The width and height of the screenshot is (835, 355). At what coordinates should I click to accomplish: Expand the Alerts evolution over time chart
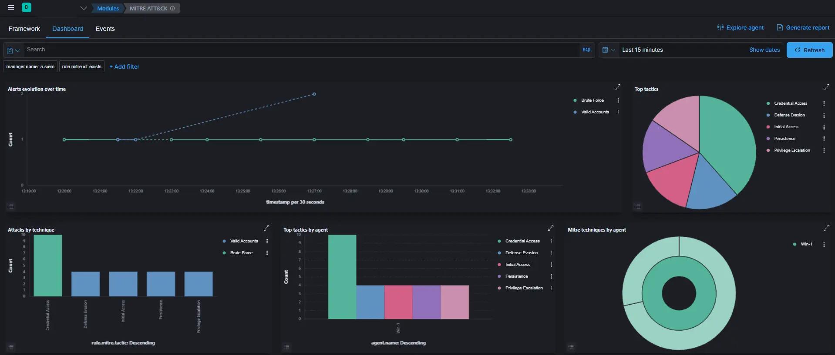tap(617, 87)
